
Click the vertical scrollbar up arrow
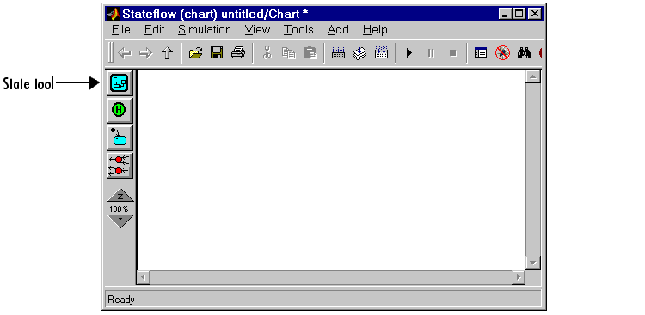point(533,76)
